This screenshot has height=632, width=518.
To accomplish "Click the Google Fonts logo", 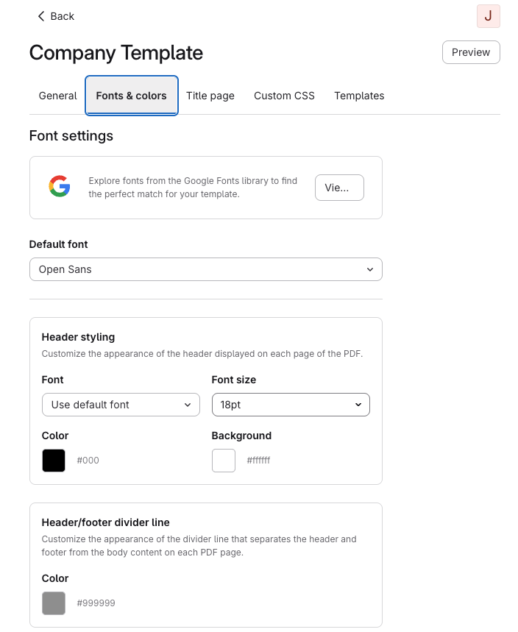I will tap(60, 187).
